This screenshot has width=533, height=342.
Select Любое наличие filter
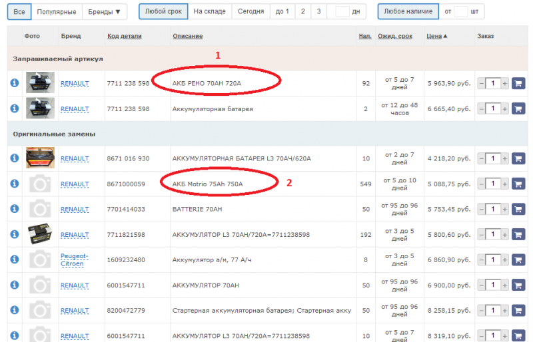pos(408,11)
